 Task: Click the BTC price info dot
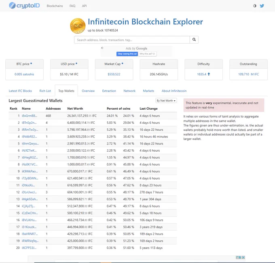[x=31, y=64]
